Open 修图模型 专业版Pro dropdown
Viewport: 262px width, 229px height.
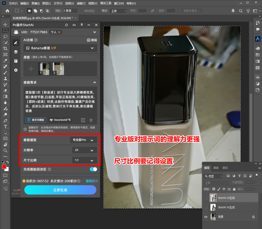(84, 140)
